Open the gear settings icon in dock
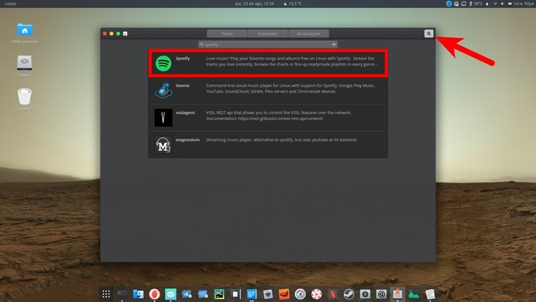This screenshot has width=536, height=302. (x=365, y=294)
